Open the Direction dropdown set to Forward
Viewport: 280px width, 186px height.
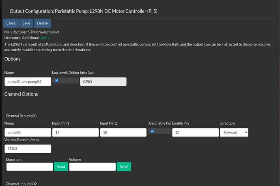tap(234, 132)
